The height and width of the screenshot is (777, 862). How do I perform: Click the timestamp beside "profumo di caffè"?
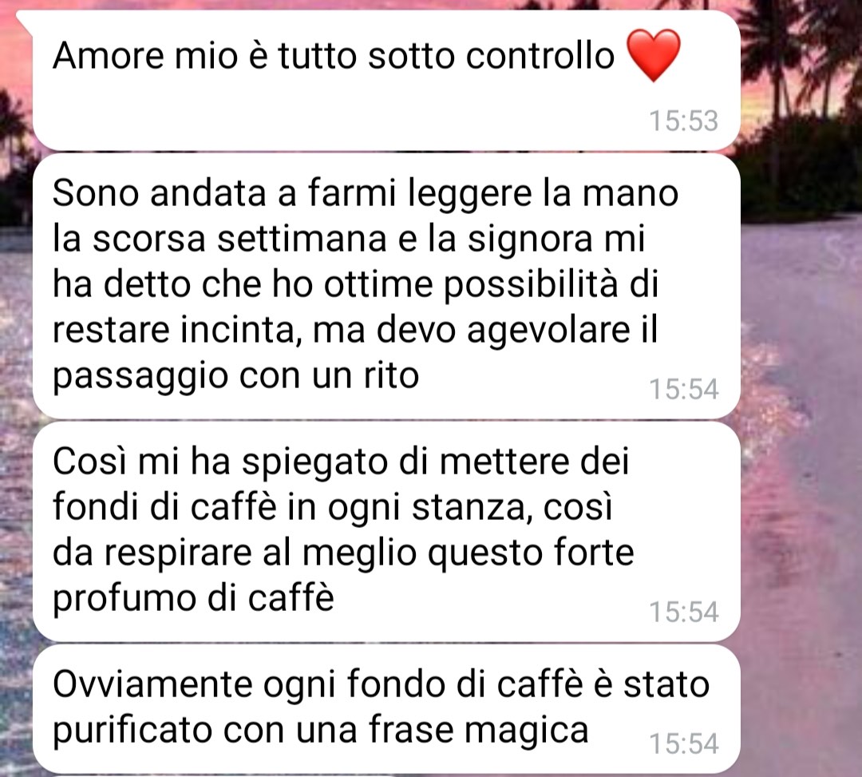coord(683,612)
